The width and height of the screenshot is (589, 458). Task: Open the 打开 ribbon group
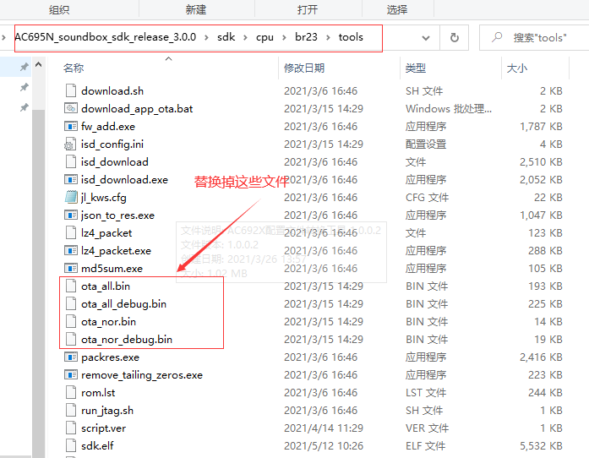click(308, 9)
